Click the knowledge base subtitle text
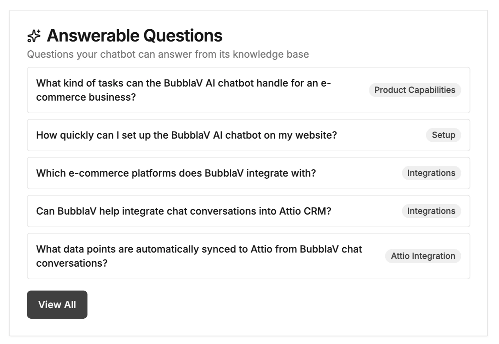 click(168, 54)
